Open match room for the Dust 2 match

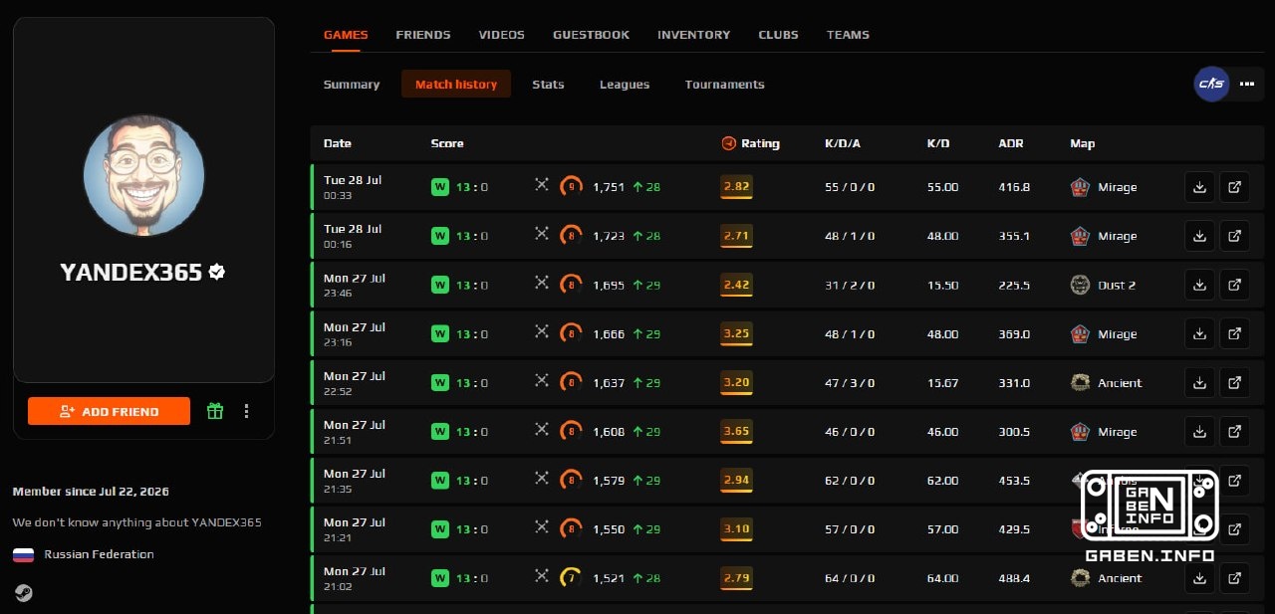[x=1234, y=285]
